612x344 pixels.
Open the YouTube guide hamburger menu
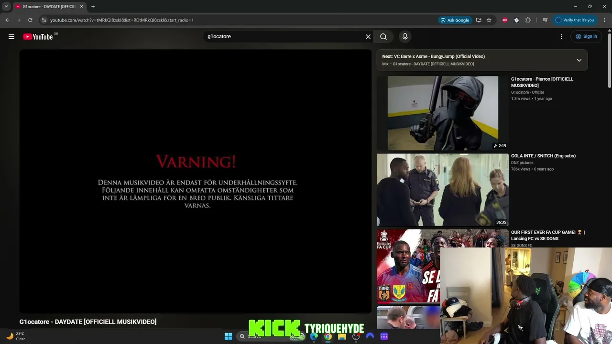tap(11, 37)
